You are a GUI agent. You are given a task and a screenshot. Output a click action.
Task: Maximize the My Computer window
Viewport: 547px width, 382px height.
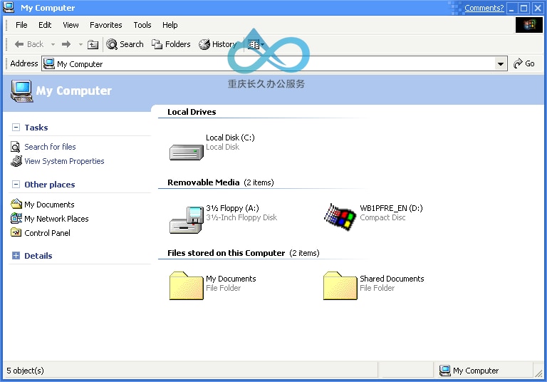click(x=524, y=8)
